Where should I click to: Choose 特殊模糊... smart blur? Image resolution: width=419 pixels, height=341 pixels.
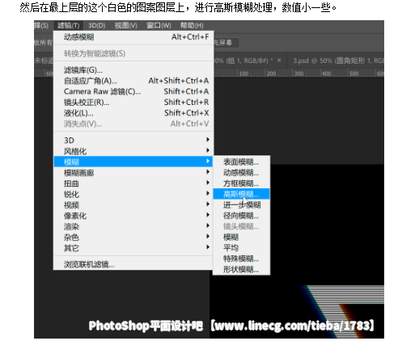pyautogui.click(x=241, y=259)
